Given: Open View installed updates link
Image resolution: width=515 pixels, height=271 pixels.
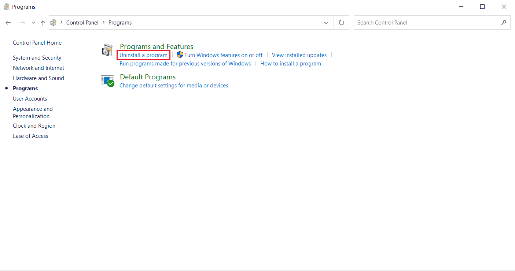Looking at the screenshot, I should click(x=299, y=55).
